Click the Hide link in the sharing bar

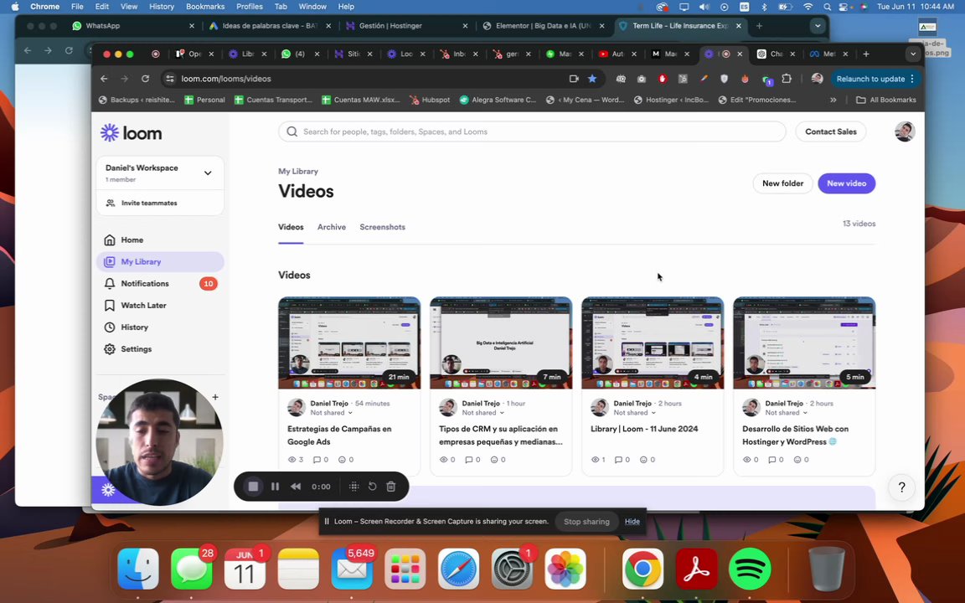click(x=632, y=521)
